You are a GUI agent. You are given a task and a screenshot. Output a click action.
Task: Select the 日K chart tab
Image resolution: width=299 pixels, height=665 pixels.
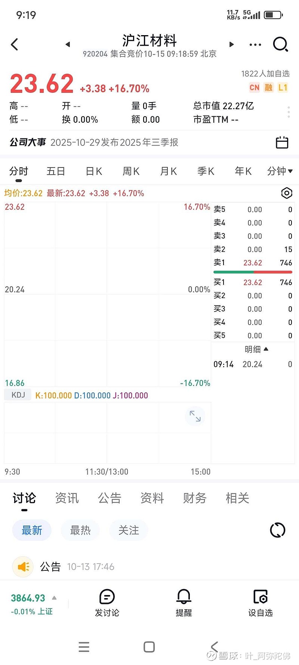(94, 171)
